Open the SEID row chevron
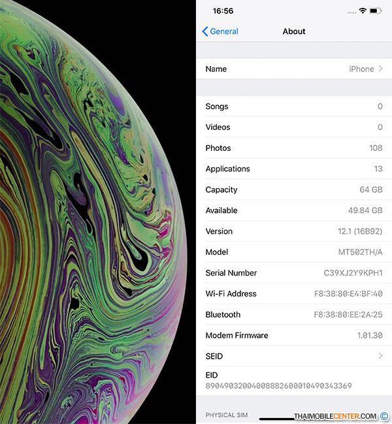 pyautogui.click(x=380, y=356)
